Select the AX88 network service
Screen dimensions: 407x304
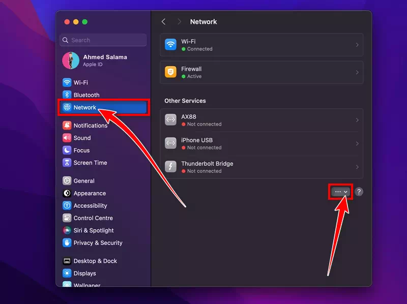pos(261,120)
